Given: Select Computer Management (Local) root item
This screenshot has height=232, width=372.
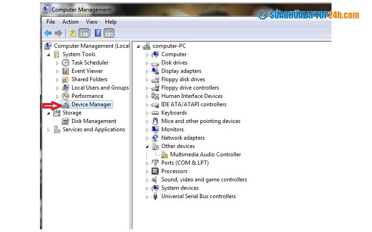Looking at the screenshot, I should (92, 46).
